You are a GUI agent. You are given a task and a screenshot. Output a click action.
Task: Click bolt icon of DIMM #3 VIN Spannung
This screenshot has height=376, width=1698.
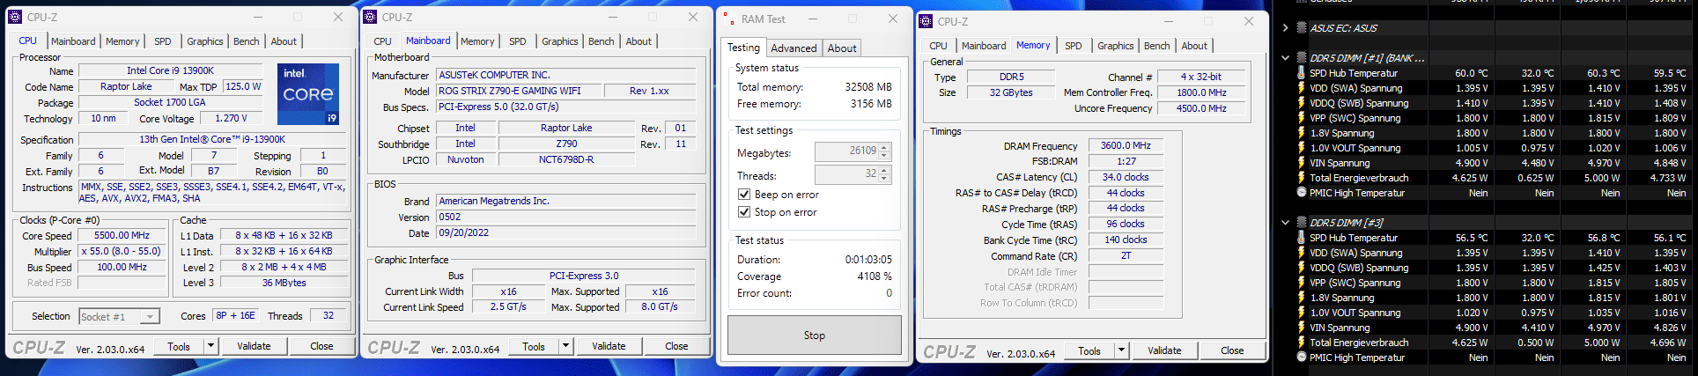pyautogui.click(x=1302, y=328)
